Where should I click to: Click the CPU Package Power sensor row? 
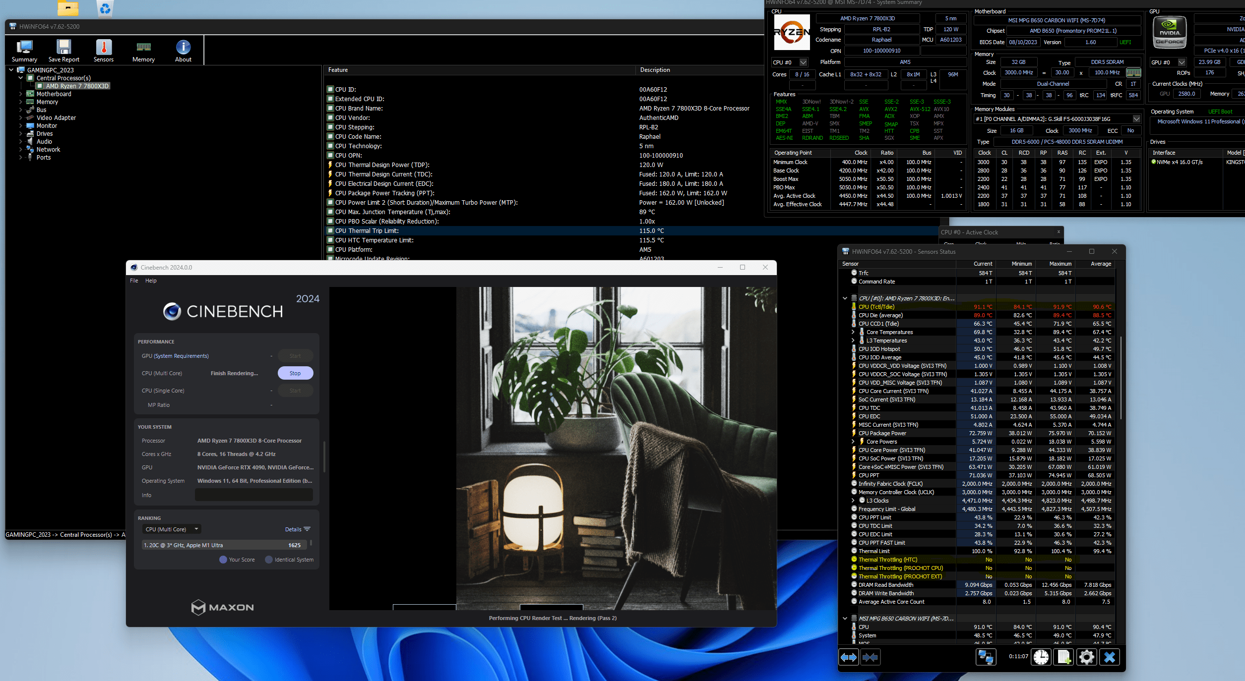[x=978, y=433]
